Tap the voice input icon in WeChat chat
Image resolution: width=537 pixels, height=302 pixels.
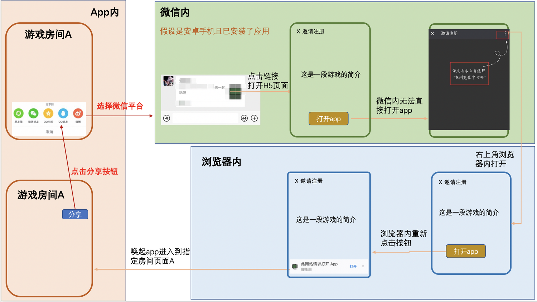click(166, 118)
